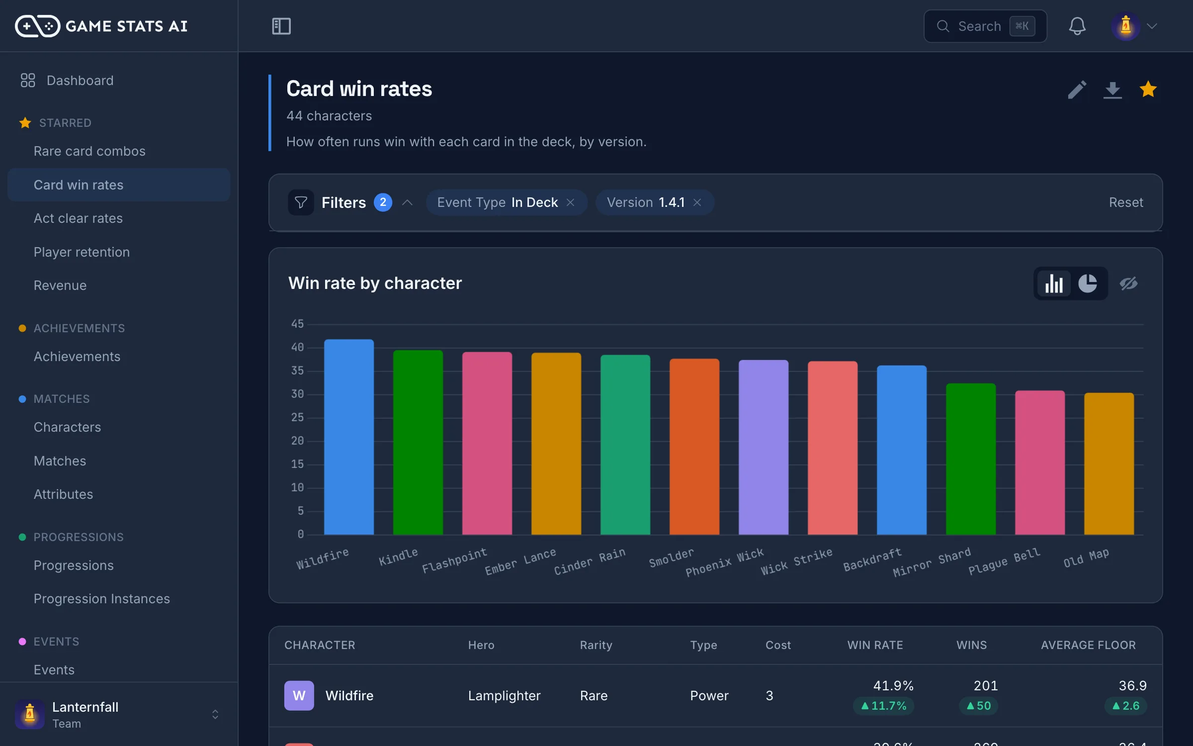Sort by CHARACTER column header
The width and height of the screenshot is (1193, 746).
[x=320, y=645]
